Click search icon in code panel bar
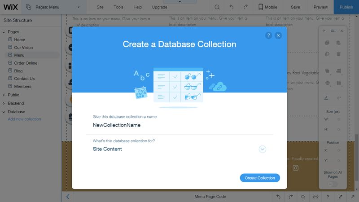Viewport: 359px width, 202px height. [x=303, y=197]
